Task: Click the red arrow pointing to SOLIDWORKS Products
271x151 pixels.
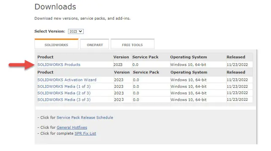Action: pos(21,65)
